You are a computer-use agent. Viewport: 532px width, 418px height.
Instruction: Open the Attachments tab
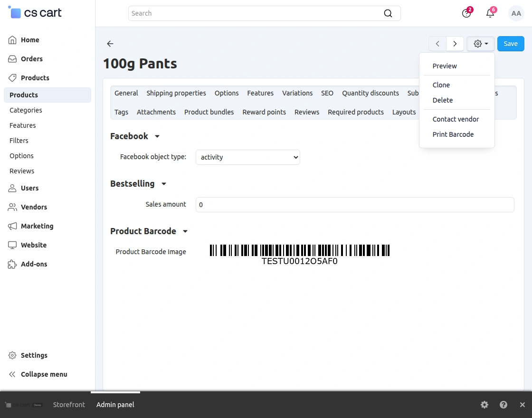156,112
